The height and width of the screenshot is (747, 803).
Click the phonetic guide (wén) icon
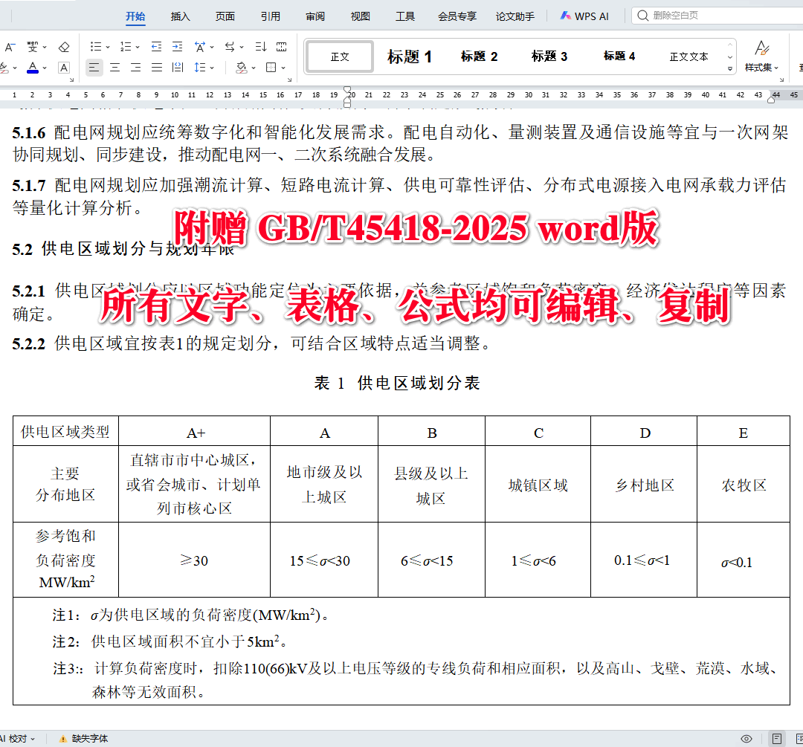(32, 47)
